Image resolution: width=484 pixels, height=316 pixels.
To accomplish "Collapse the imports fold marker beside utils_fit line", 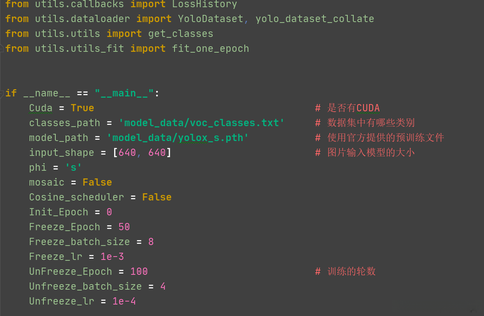I will [2, 48].
